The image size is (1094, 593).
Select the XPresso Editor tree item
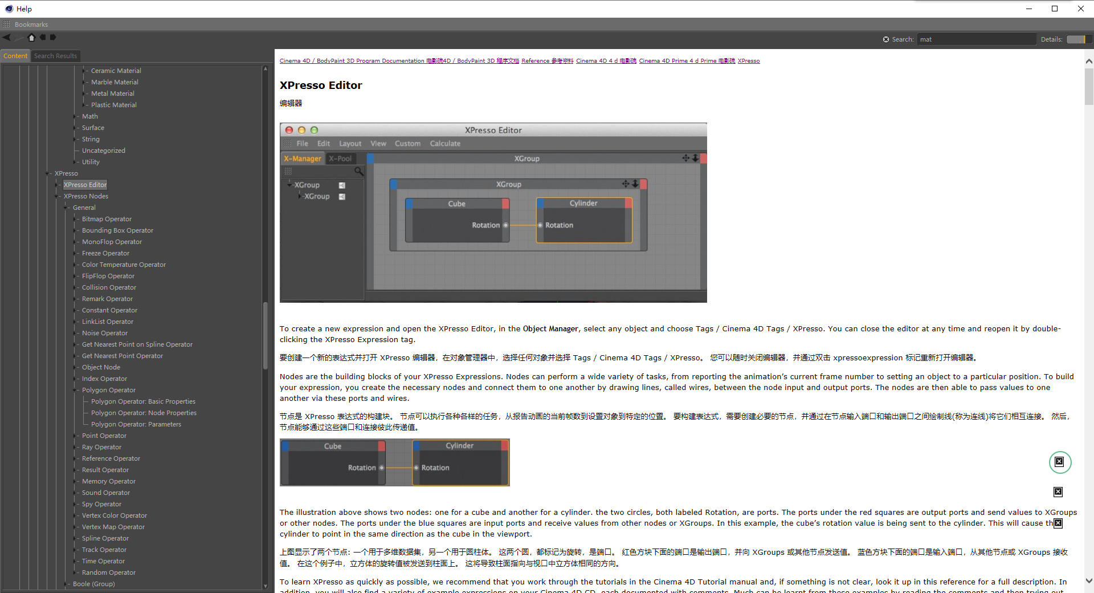click(85, 185)
